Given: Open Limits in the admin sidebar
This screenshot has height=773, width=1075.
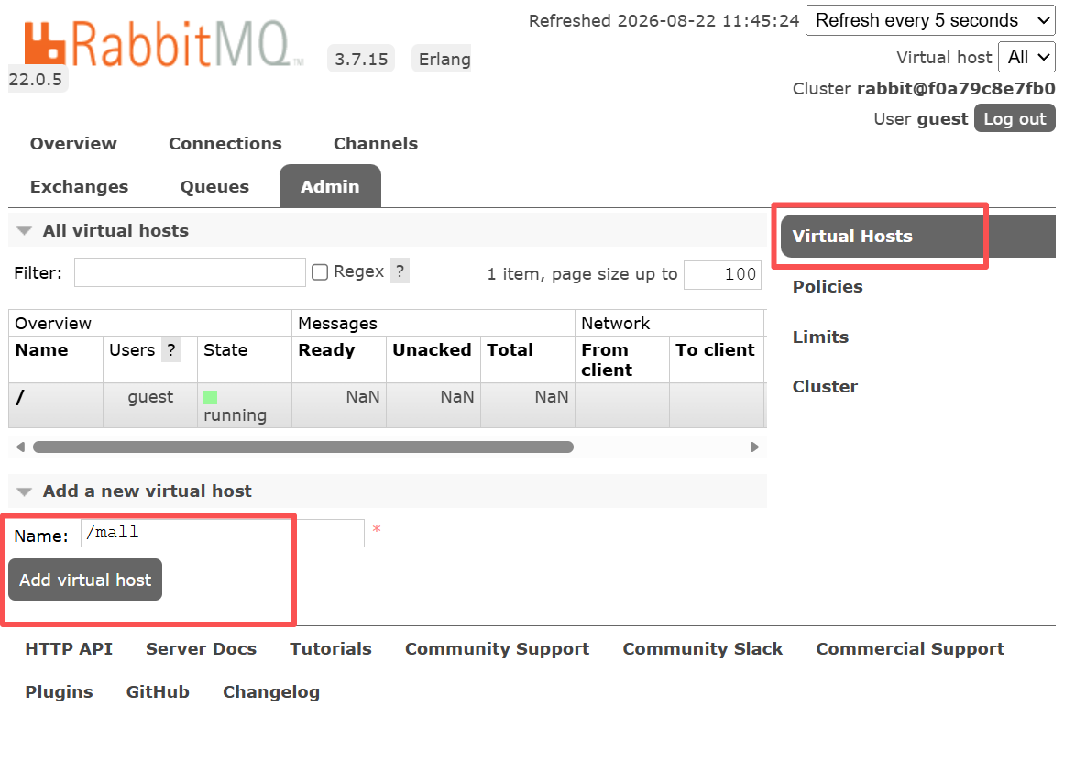Looking at the screenshot, I should coord(820,337).
